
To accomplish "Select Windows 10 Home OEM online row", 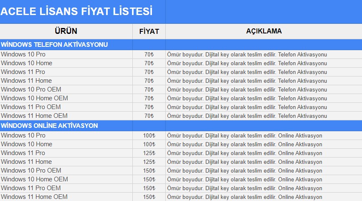I will (181, 179).
